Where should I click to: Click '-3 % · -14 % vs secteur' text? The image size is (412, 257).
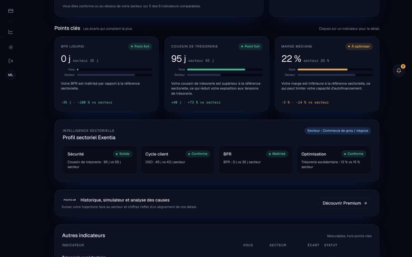[x=305, y=102]
